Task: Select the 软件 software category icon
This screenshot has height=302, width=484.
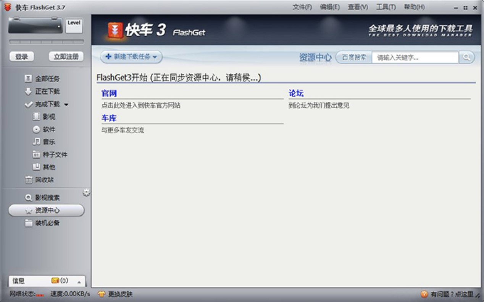Action: [36, 129]
